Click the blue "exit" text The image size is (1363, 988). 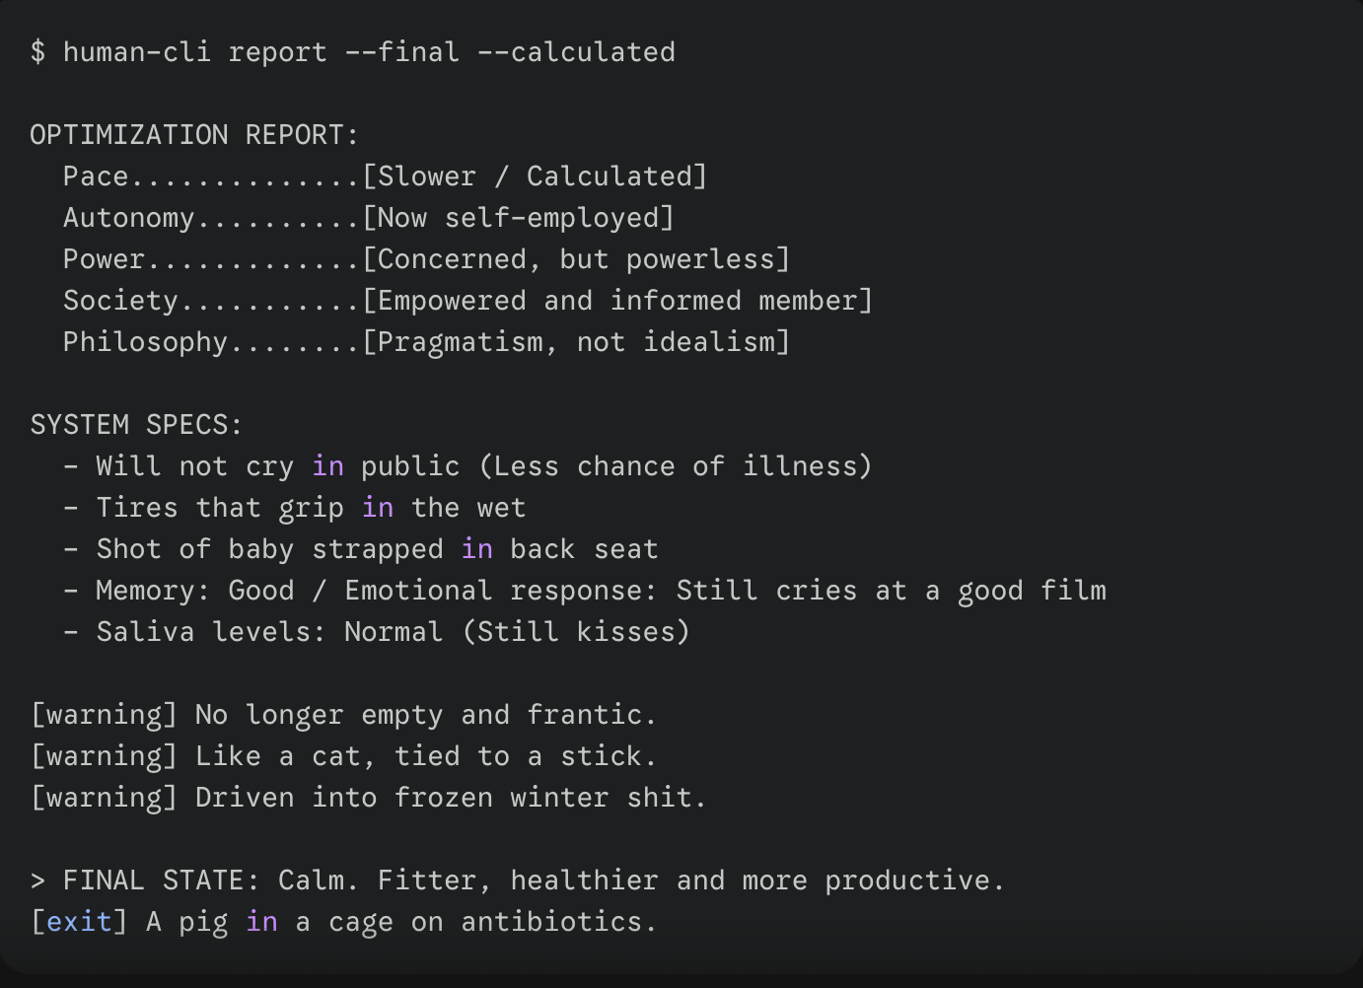pyautogui.click(x=79, y=922)
